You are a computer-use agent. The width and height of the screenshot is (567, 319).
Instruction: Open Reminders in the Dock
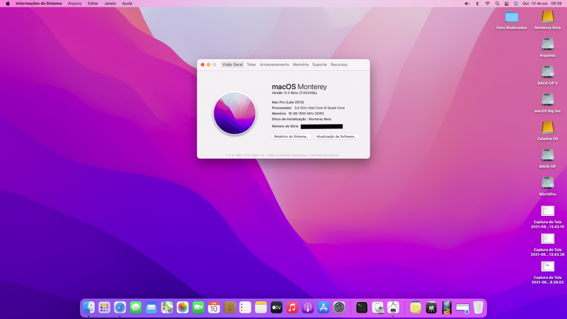click(x=245, y=308)
